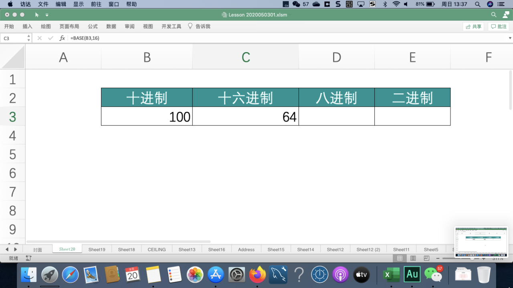This screenshot has width=513, height=288.
Task: Open the 窗口 menu in the menu bar
Action: [114, 4]
